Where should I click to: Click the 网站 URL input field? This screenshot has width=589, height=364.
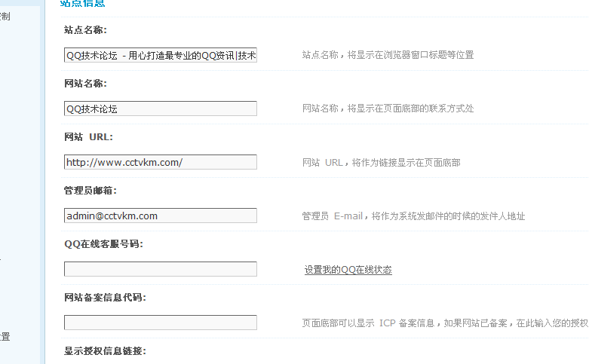(x=160, y=162)
